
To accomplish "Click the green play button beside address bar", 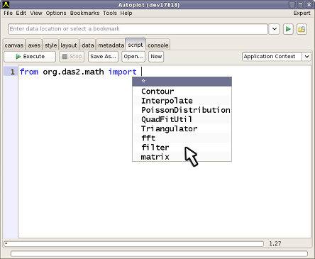I will [x=288, y=29].
